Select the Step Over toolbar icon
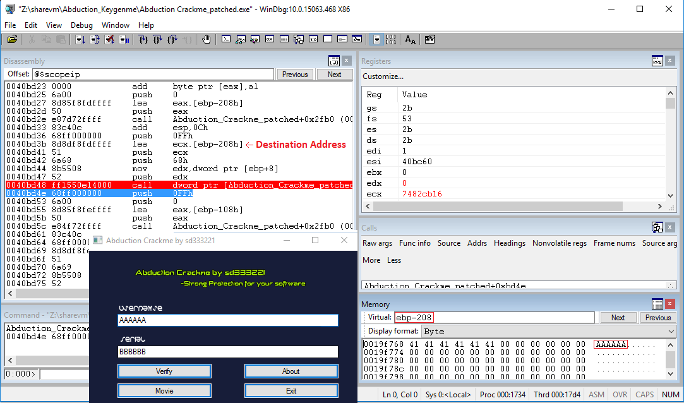Screen dimensions: 684x403 158,39
